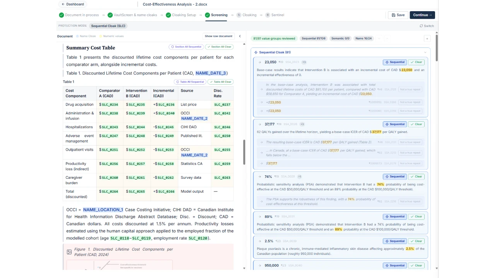
Task: Click the image icon beside the Figure 1 caption
Action: click(69, 252)
